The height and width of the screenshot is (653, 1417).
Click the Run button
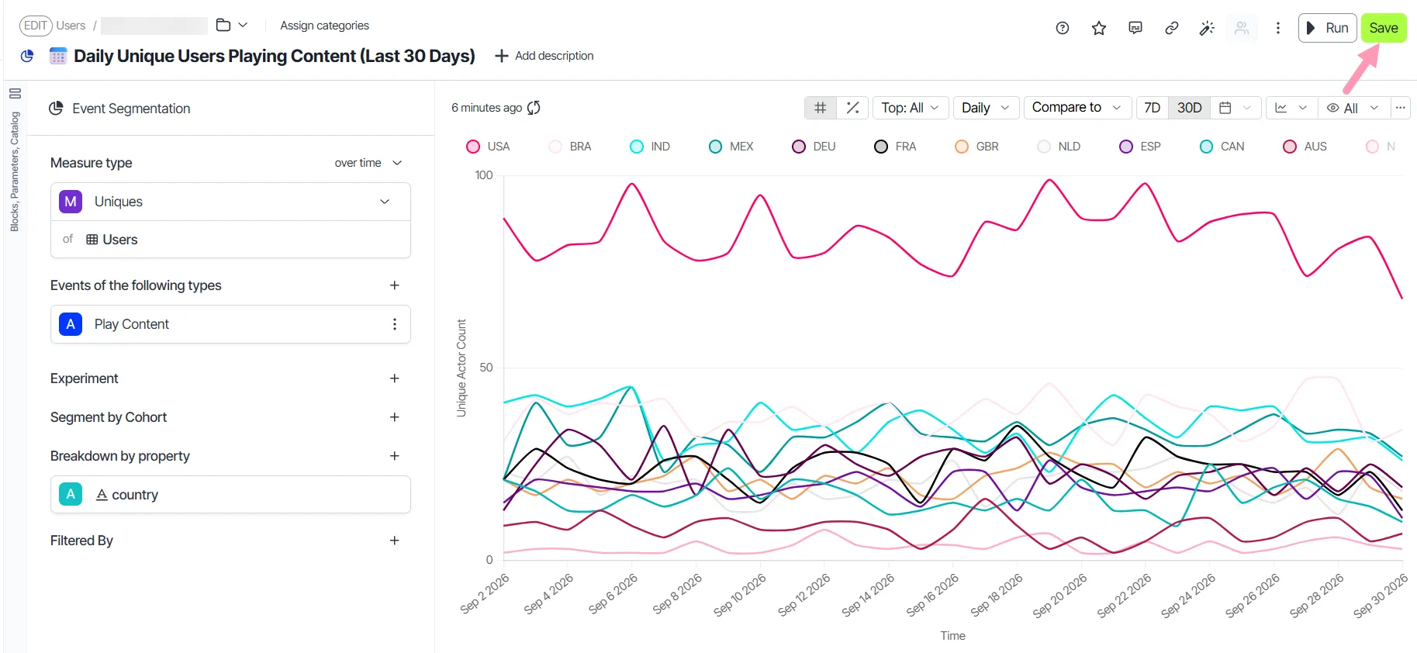(x=1327, y=28)
